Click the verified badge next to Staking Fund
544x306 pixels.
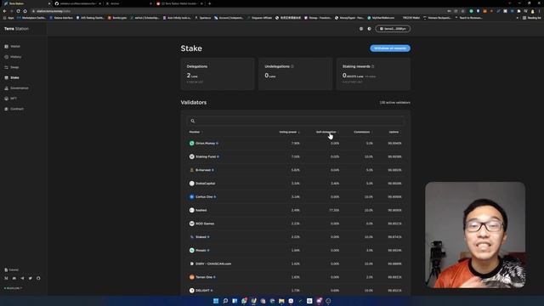pyautogui.click(x=218, y=156)
